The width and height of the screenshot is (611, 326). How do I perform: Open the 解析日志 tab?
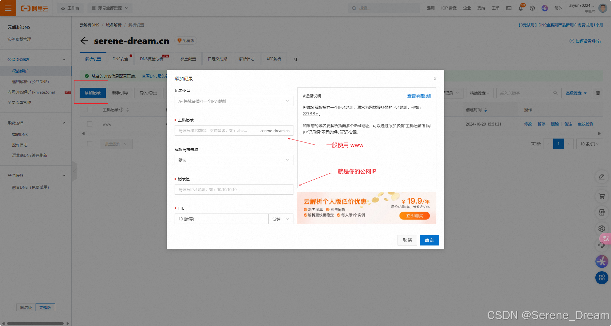click(247, 59)
